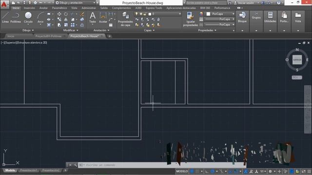Select the Texto annotation tool
The height and width of the screenshot is (175, 312).
93,17
